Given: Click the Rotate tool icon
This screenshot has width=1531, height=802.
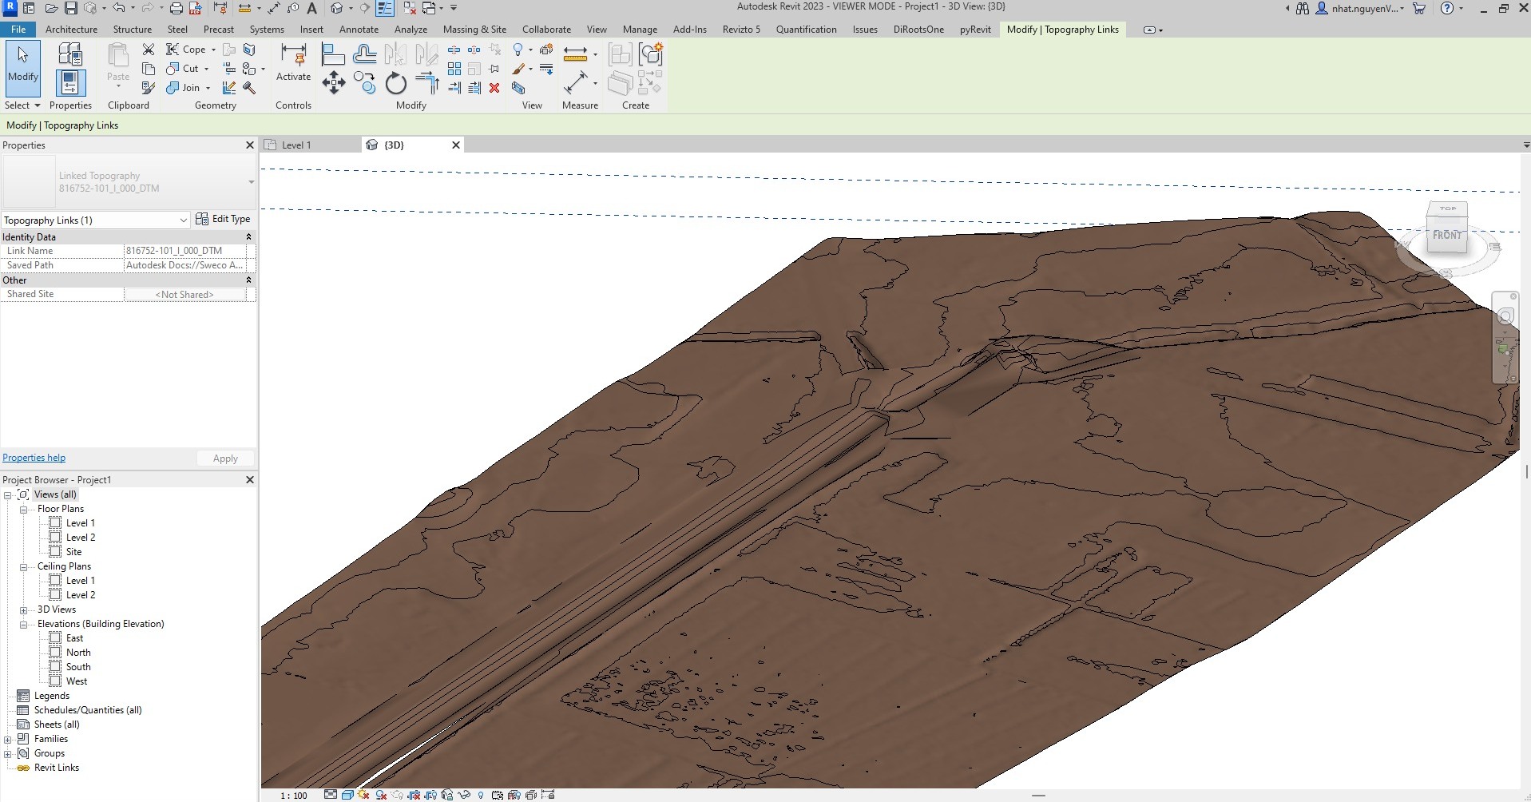Looking at the screenshot, I should [396, 83].
